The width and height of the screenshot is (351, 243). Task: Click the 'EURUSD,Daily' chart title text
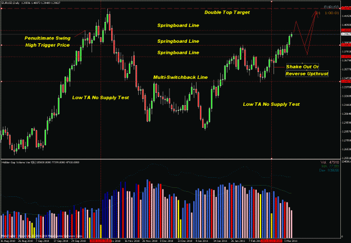[11, 3]
